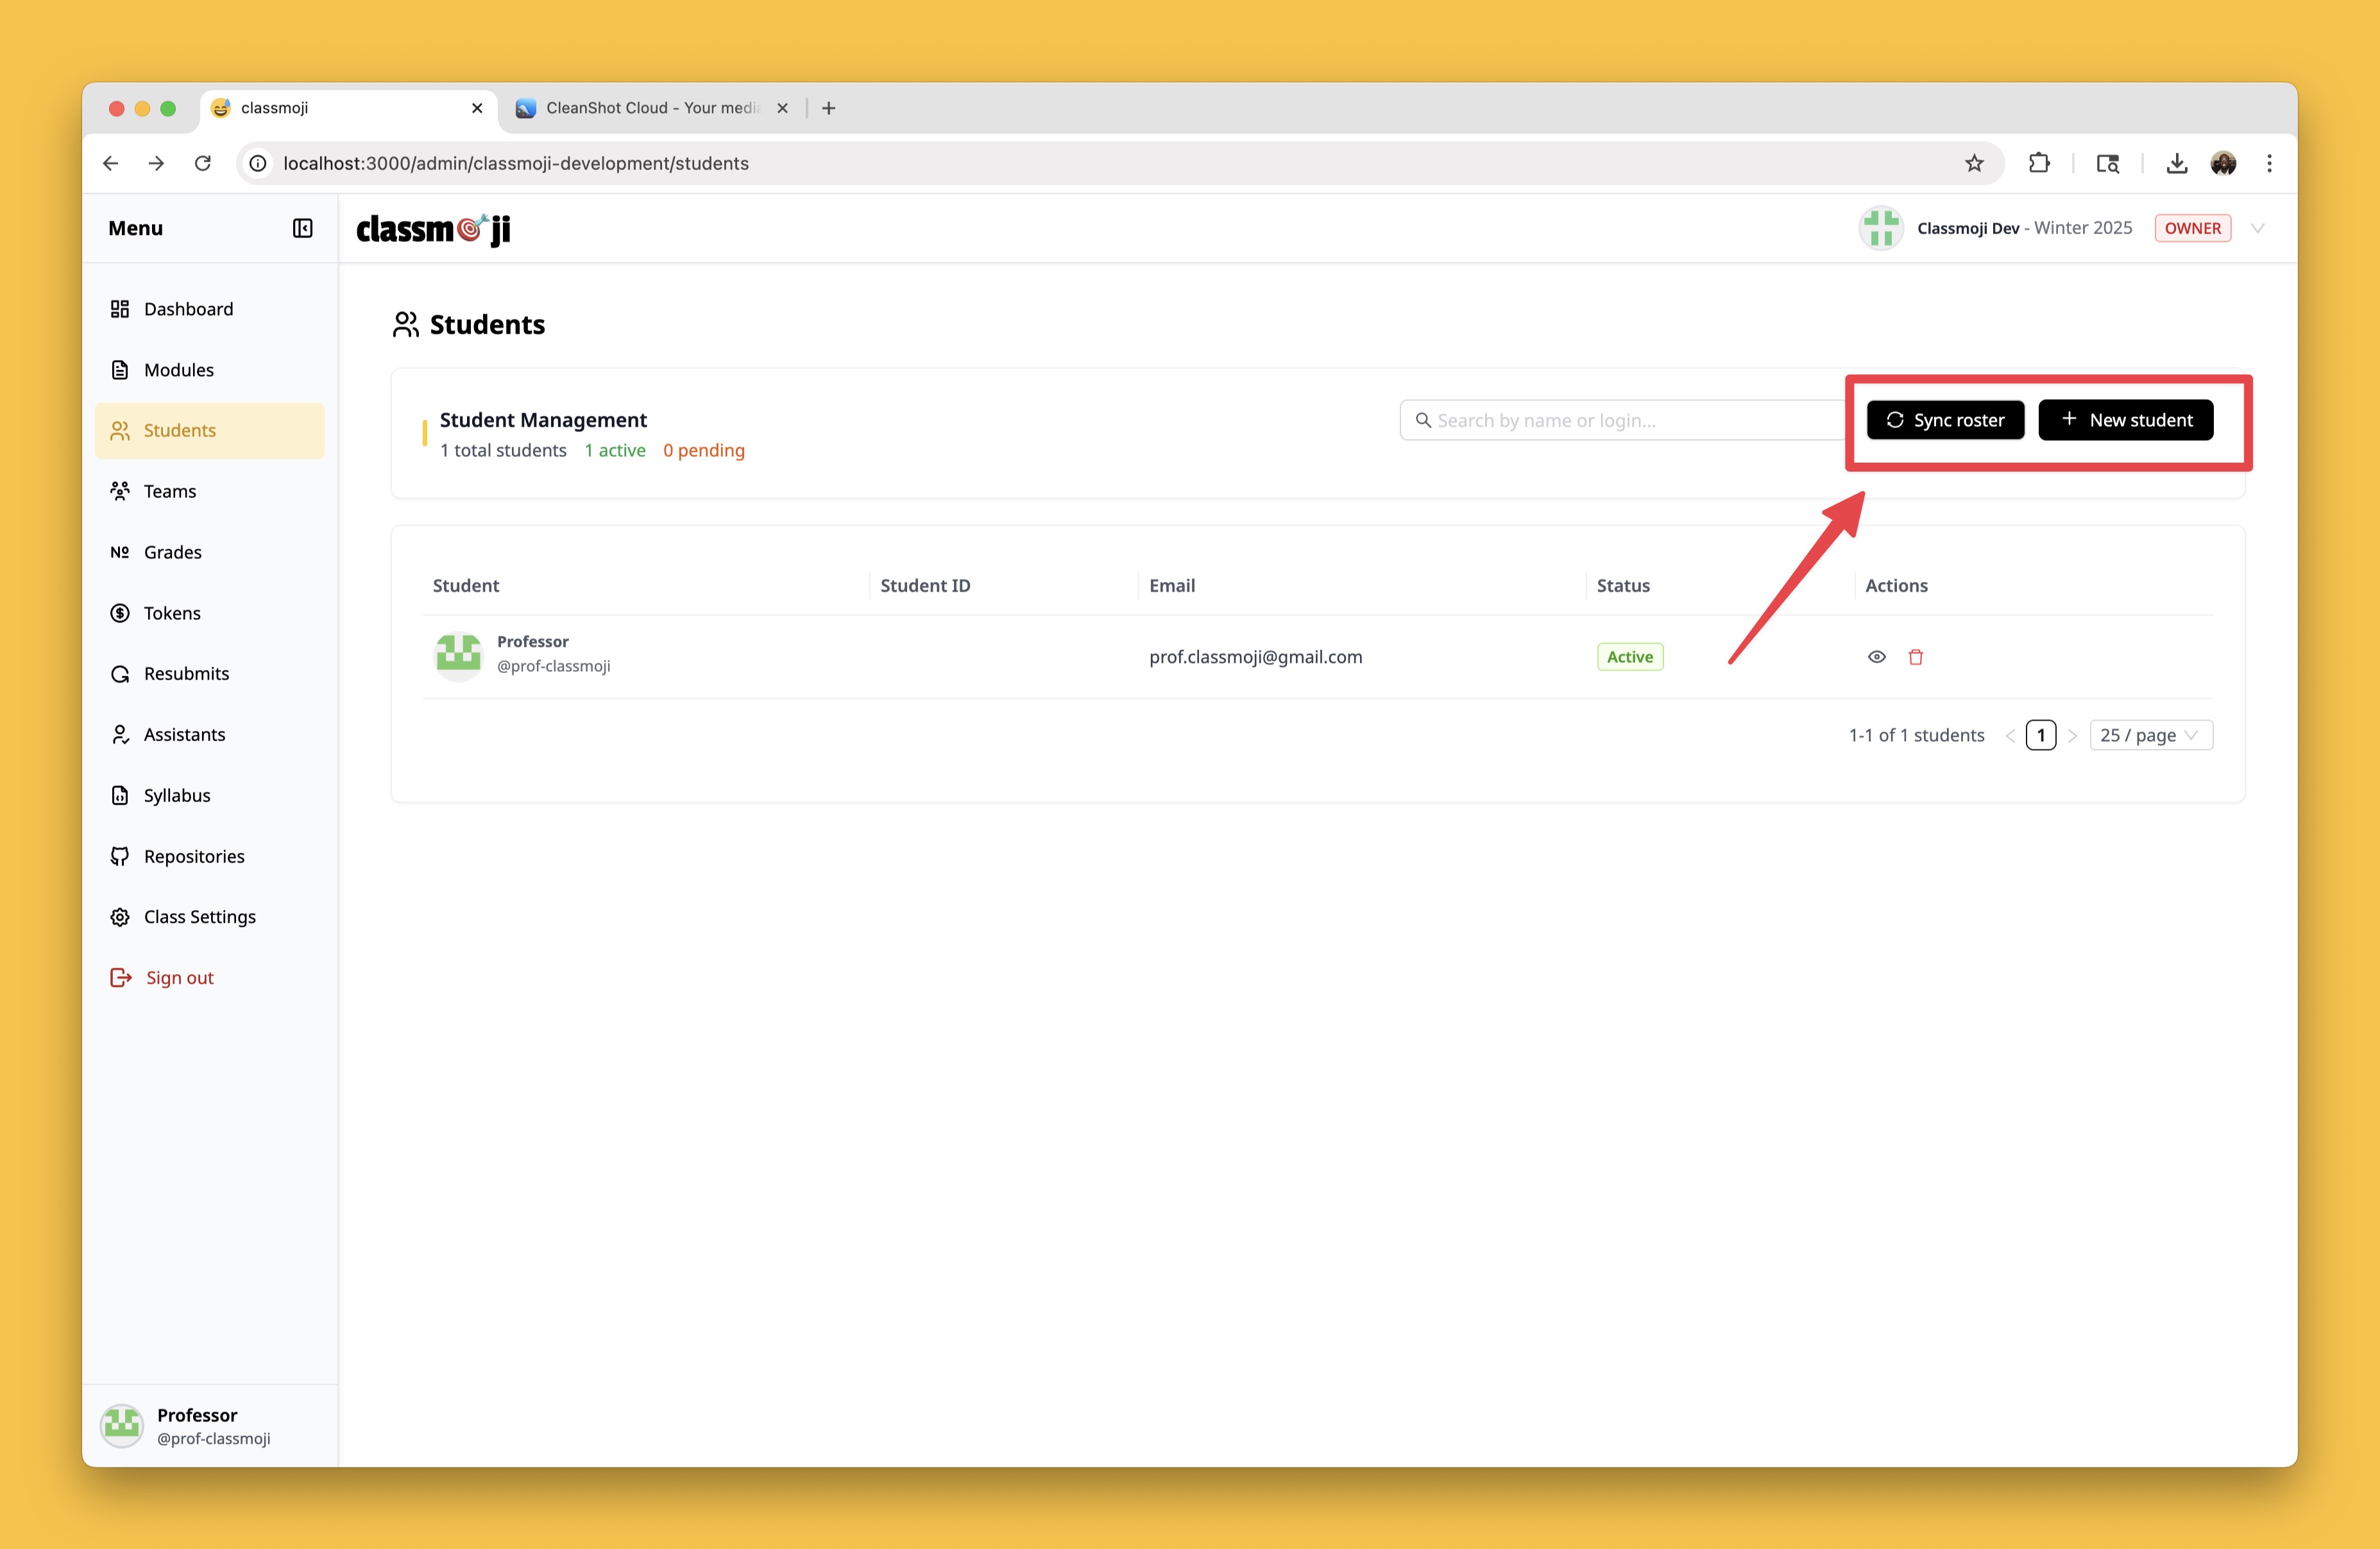
Task: Click Classmoji Dev class avatar
Action: pos(1881,228)
